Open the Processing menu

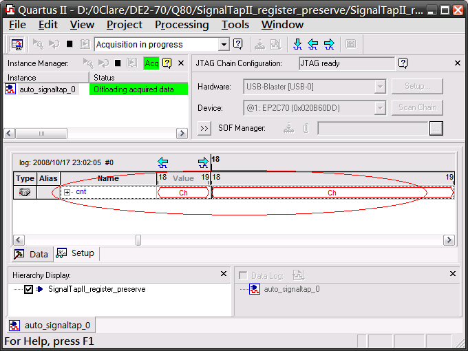tap(182, 25)
